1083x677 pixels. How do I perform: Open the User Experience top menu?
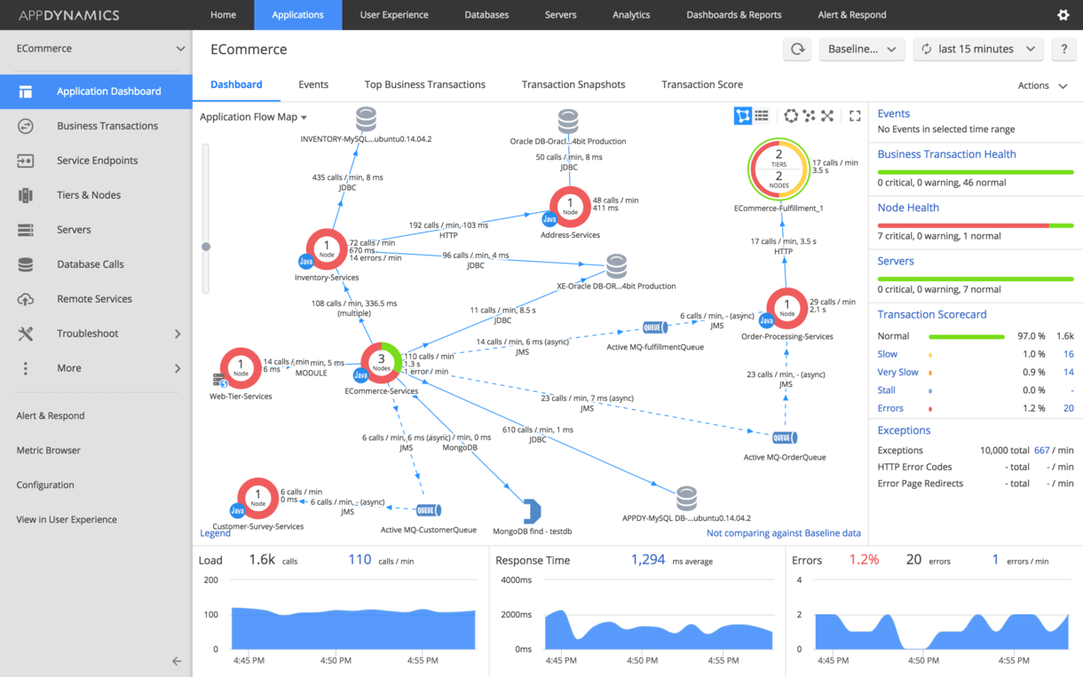click(394, 15)
